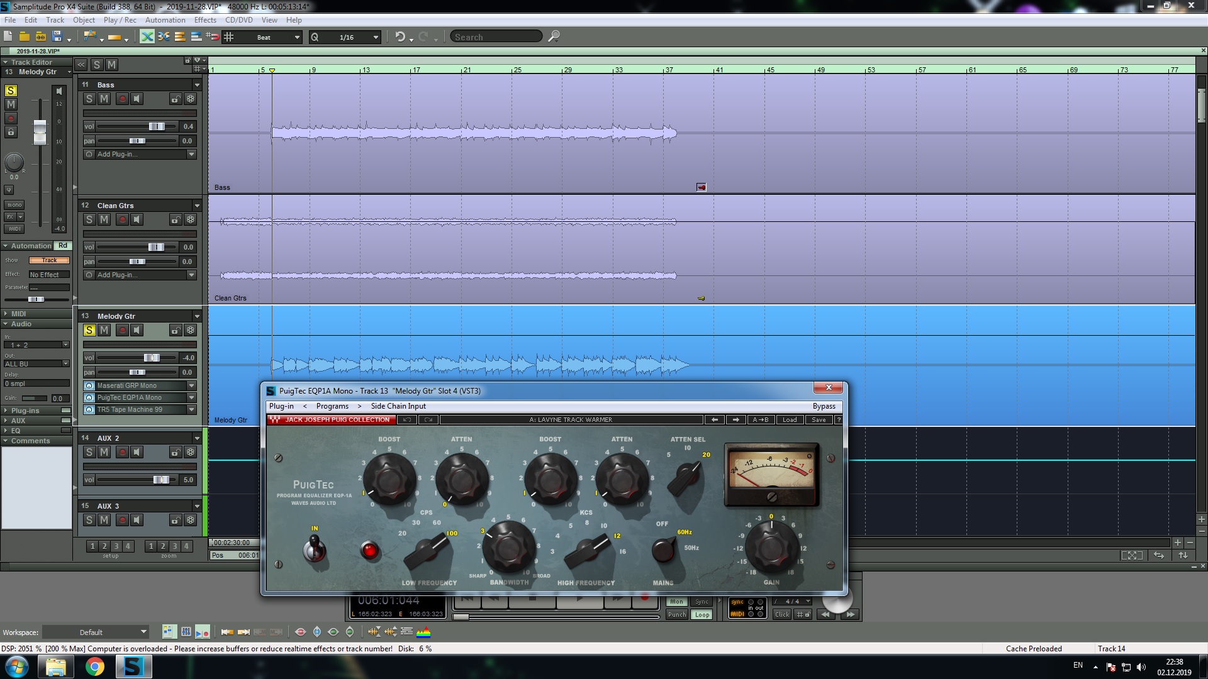Click the magnifier search icon
Image resolution: width=1208 pixels, height=679 pixels.
coord(554,36)
